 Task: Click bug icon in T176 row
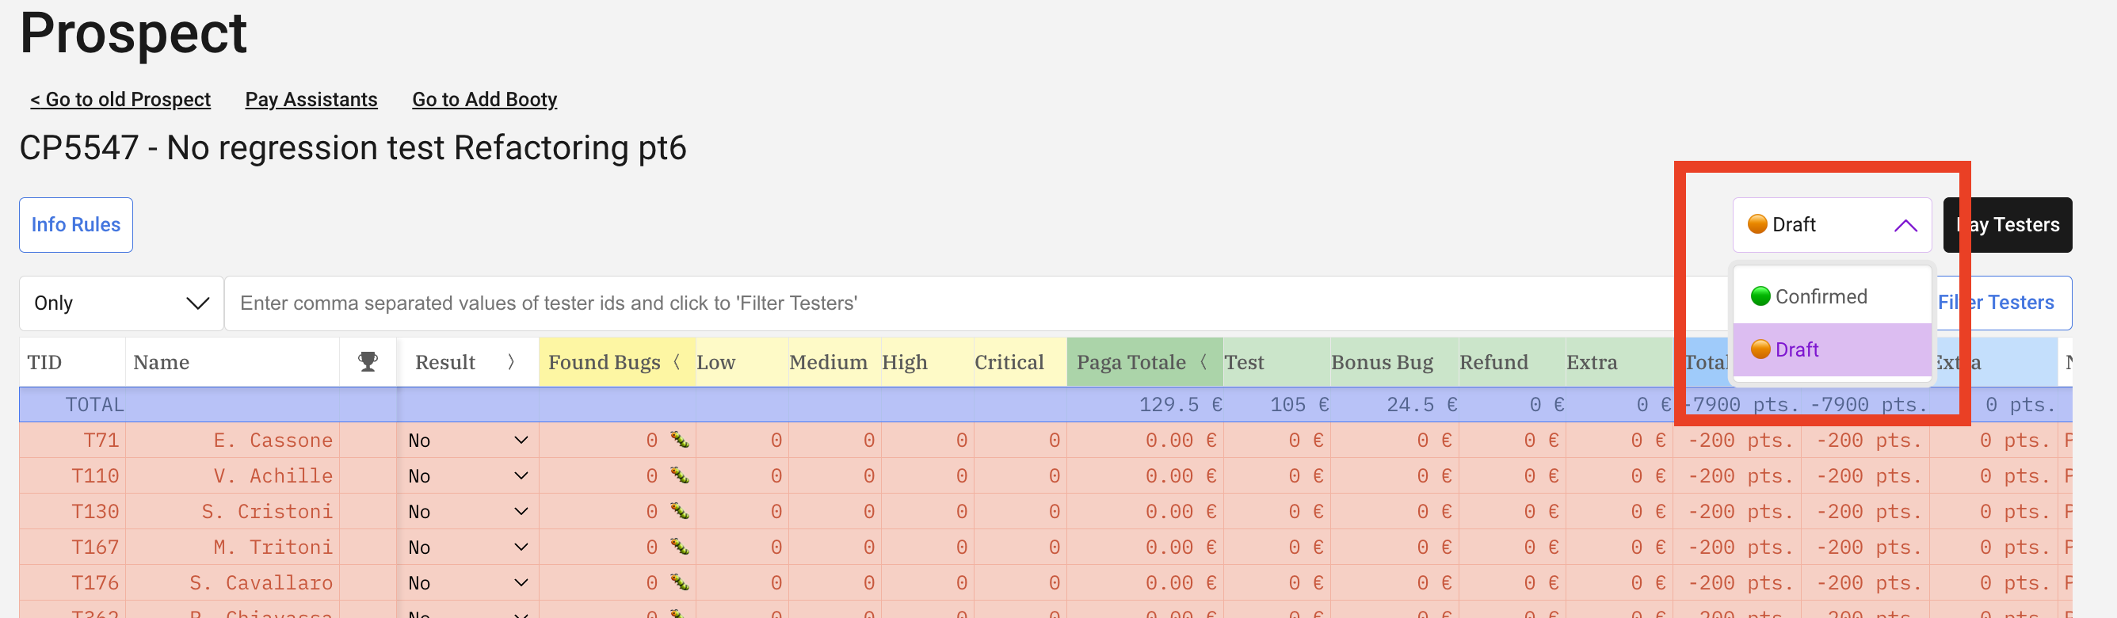pyautogui.click(x=679, y=582)
